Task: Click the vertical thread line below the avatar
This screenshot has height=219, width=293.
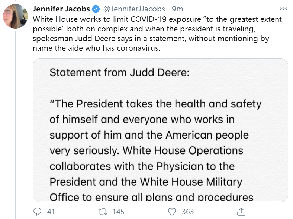Action: pos(15,122)
